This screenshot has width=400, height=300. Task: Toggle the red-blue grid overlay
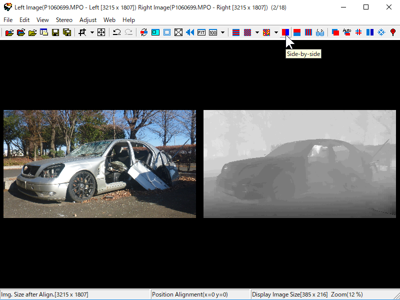(358, 32)
